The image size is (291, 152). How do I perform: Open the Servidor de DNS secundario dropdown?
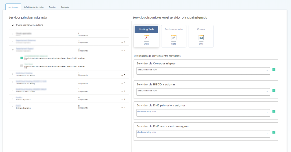tap(203, 134)
